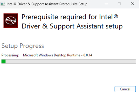Click the 8.0.14 version number
Viewport: 139px width, 95px height.
(88, 55)
